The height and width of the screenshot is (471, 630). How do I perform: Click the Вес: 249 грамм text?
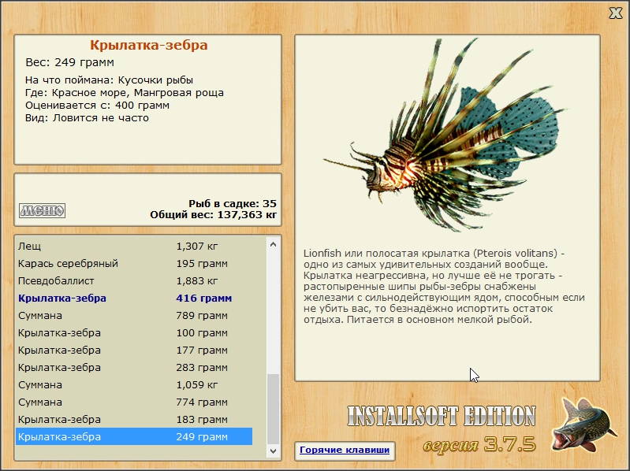point(70,62)
